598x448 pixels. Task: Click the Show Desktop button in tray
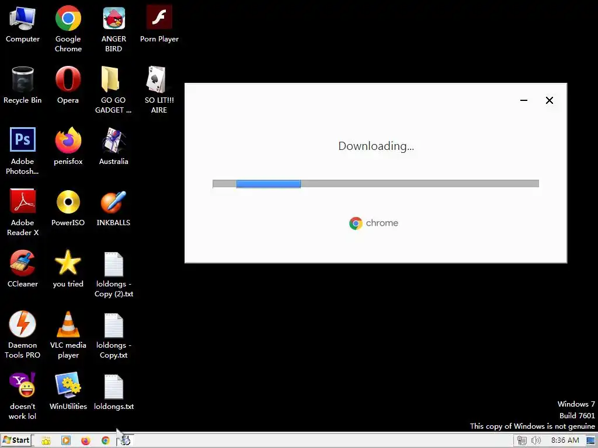click(591, 440)
